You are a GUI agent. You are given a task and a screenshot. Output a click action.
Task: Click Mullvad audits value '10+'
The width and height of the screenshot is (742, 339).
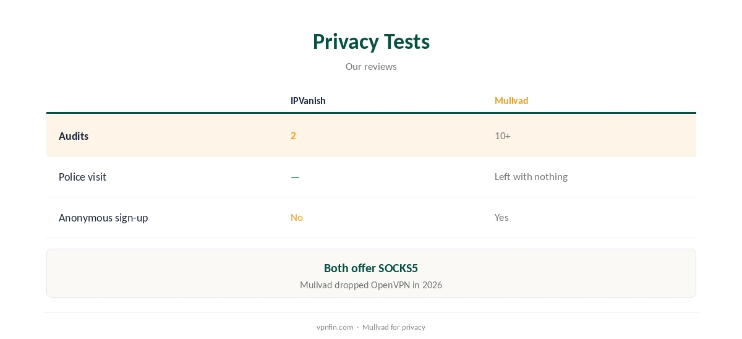pos(503,135)
